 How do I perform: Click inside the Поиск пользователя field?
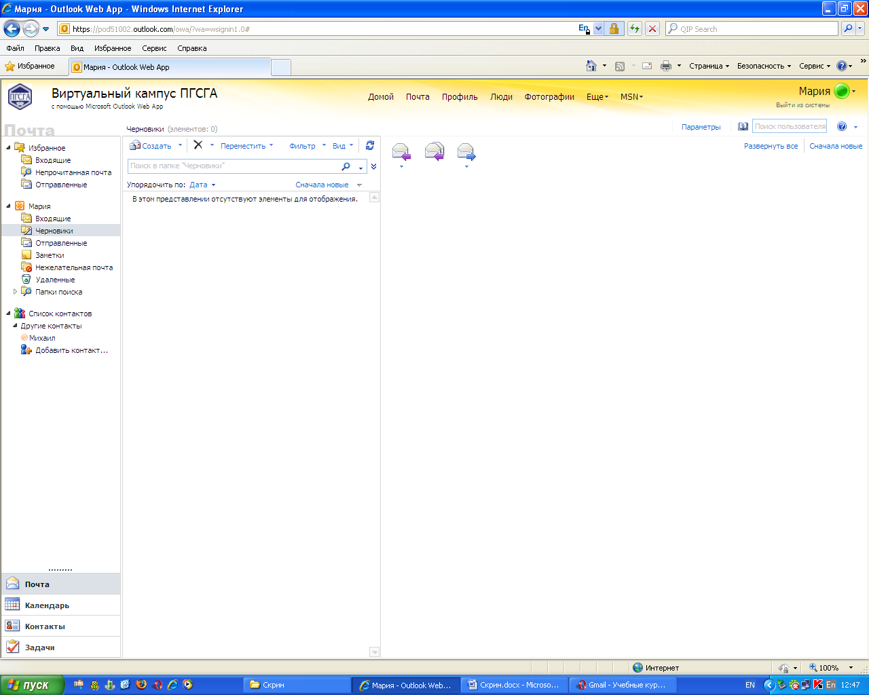(790, 126)
